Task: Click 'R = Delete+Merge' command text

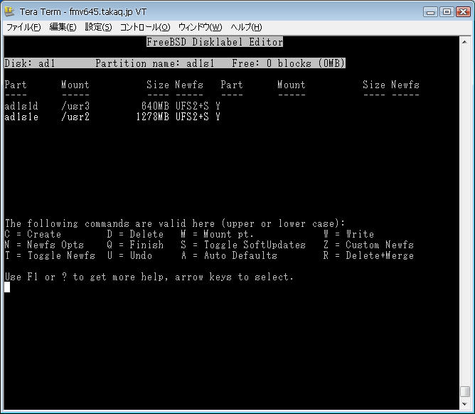Action: (x=368, y=255)
